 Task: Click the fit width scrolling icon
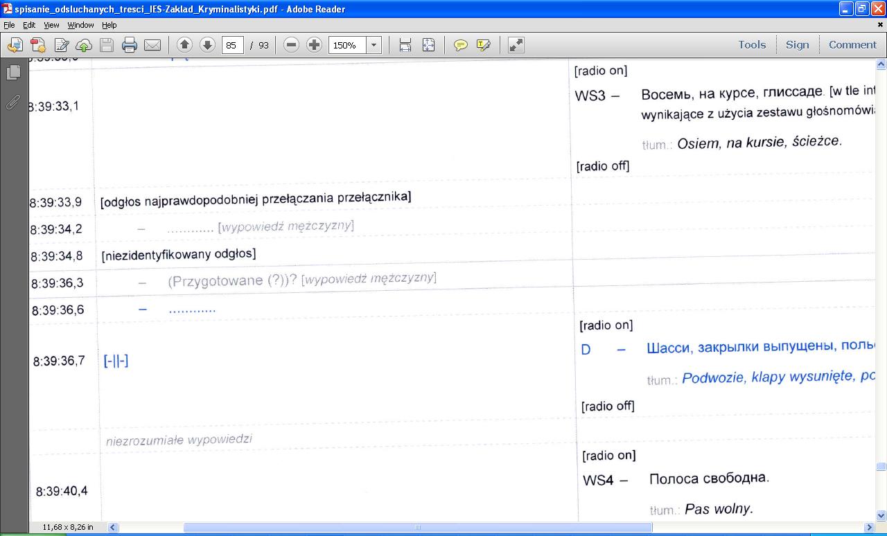pyautogui.click(x=405, y=45)
